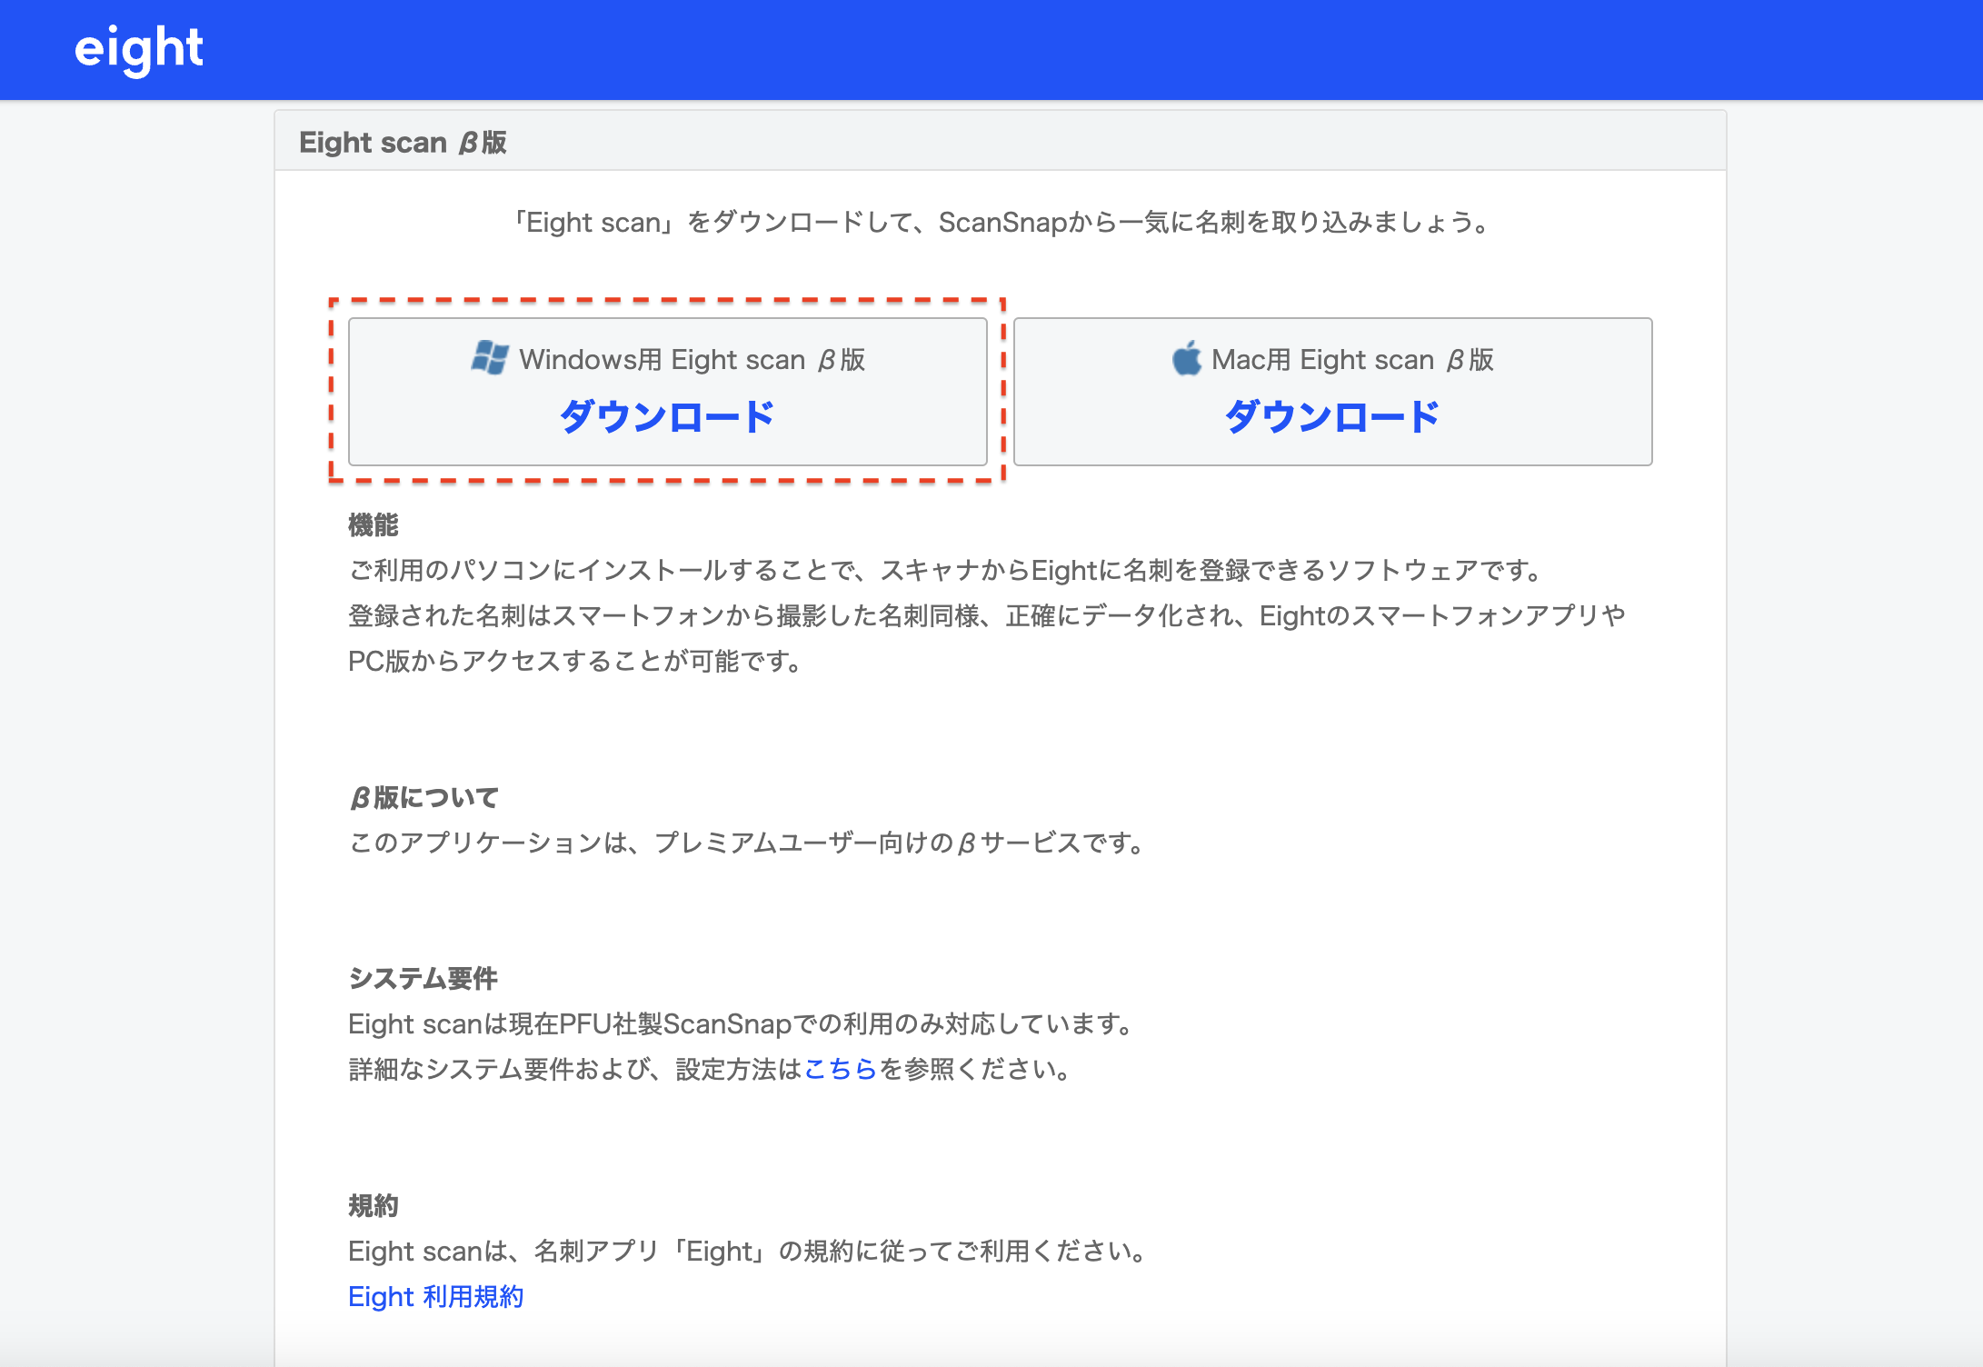Click the Windows logo icon
This screenshot has height=1367, width=1983.
[490, 358]
